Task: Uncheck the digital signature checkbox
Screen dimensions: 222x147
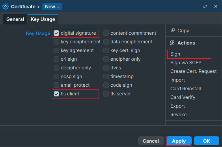Action: (x=56, y=33)
